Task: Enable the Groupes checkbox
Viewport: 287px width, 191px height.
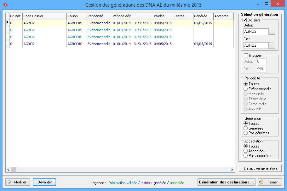Action: (246, 55)
